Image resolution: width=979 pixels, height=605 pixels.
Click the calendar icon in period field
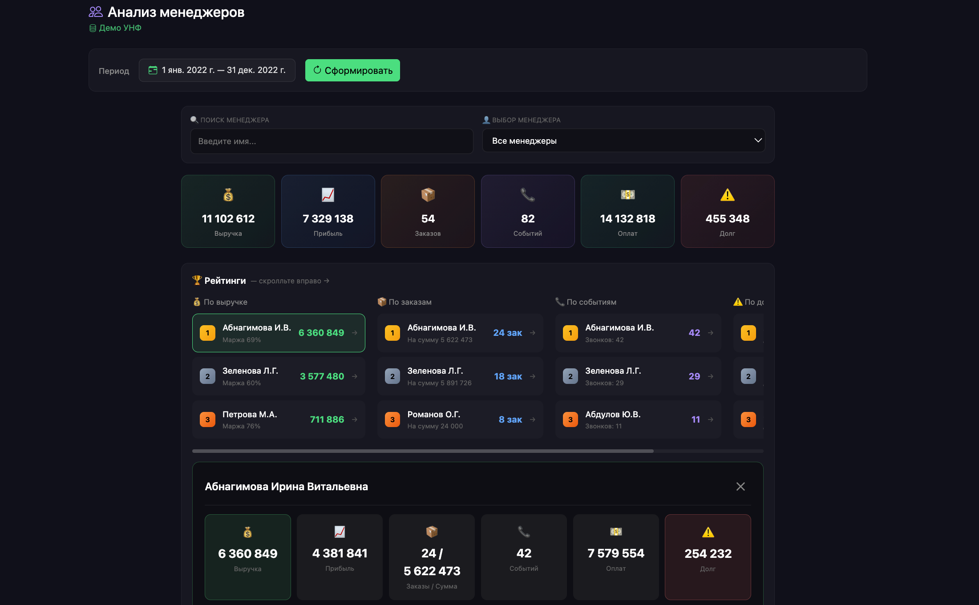tap(153, 70)
